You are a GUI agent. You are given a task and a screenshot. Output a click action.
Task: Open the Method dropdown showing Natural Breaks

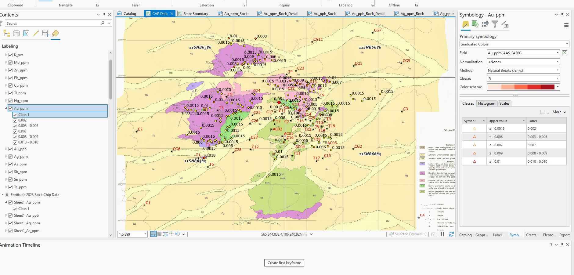(558, 70)
